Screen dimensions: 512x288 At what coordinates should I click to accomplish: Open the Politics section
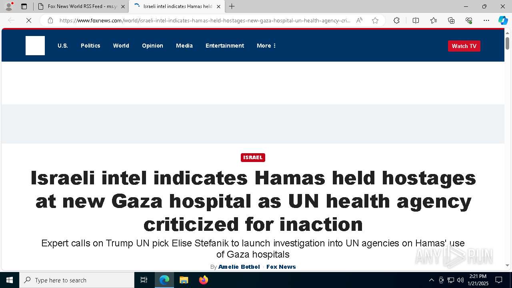(x=90, y=46)
